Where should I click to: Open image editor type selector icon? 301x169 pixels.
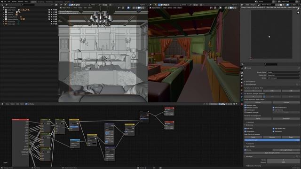(x=243, y=5)
